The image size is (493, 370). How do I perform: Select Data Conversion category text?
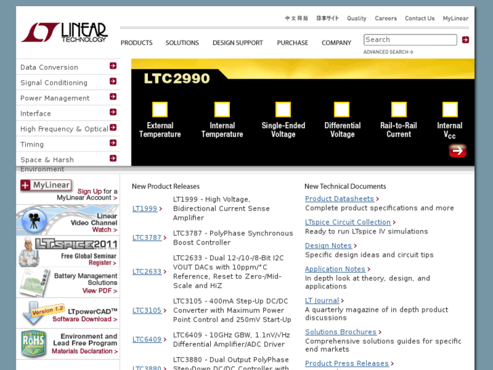click(50, 67)
